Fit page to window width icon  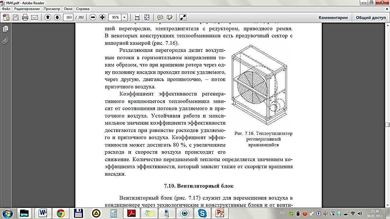click(x=137, y=17)
